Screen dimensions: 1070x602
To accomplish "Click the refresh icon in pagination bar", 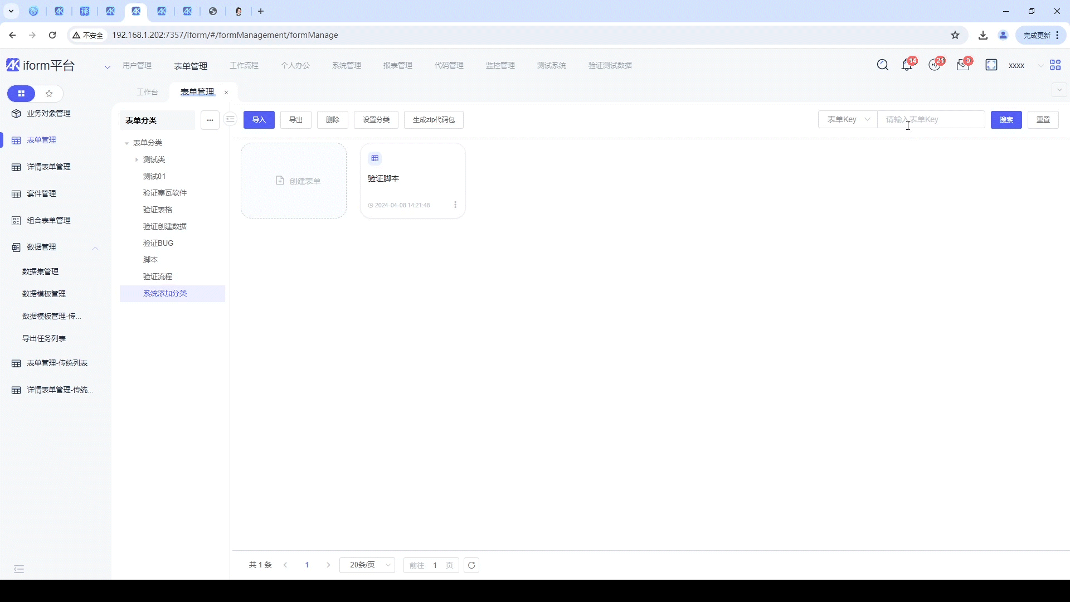I will pos(471,565).
